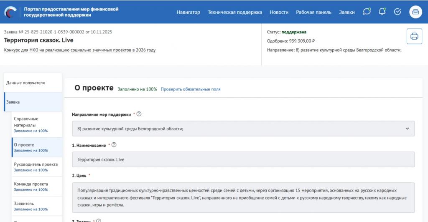Click help icon next to Направление мер поддержки
The height and width of the screenshot is (222, 428).
pyautogui.click(x=139, y=114)
